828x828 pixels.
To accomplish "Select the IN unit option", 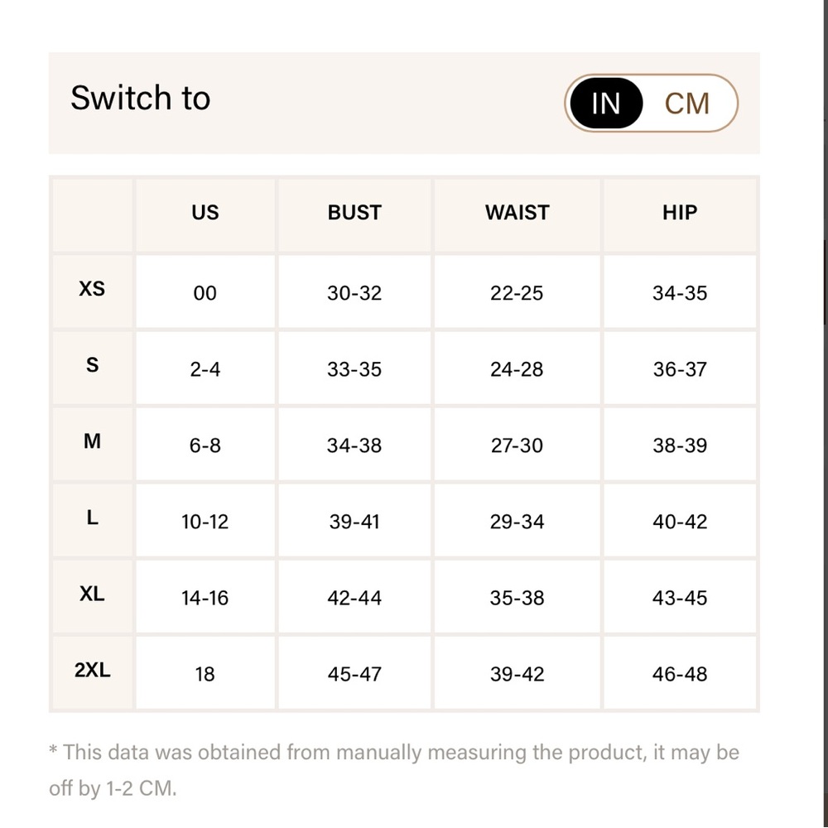I will (x=606, y=103).
